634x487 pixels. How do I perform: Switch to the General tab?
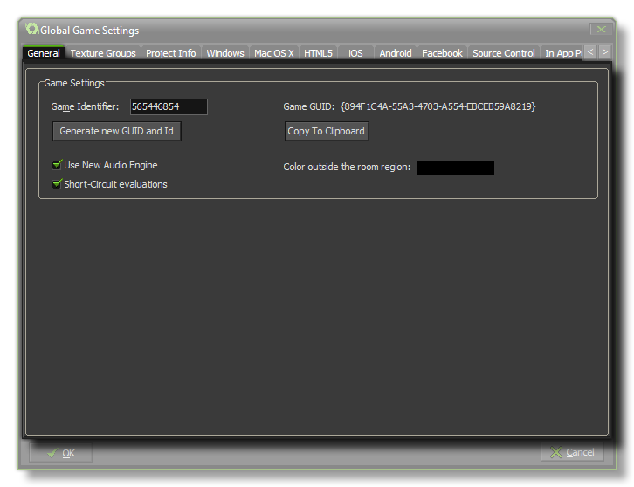coord(44,53)
